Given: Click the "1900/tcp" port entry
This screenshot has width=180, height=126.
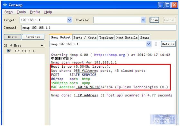Looking at the screenshot, I should coord(59,83).
